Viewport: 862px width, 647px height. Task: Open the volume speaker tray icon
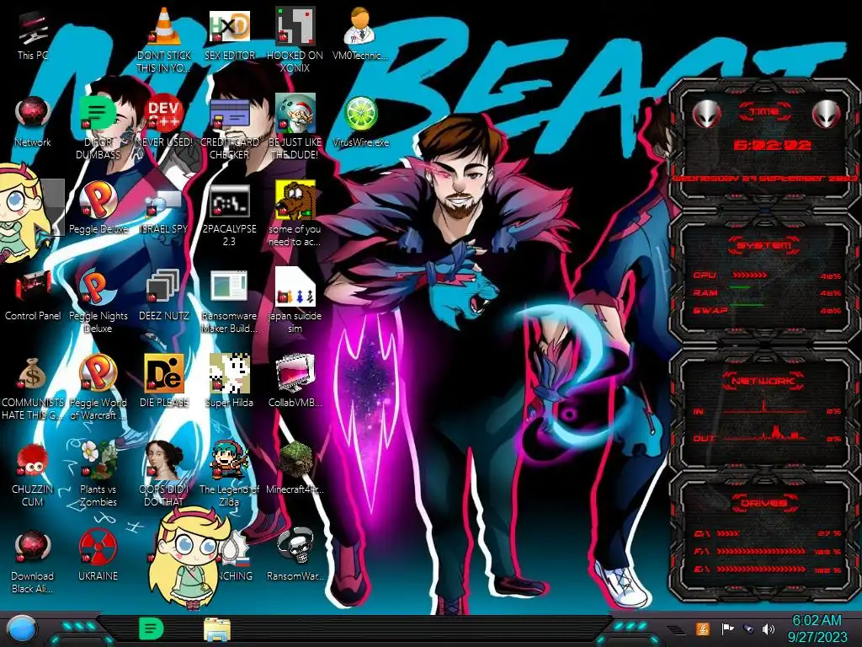[x=768, y=628]
